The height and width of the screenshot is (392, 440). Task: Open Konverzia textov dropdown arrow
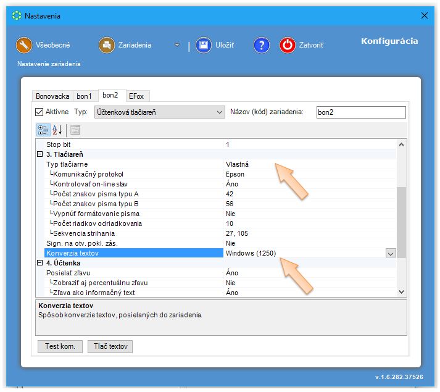[x=390, y=253]
